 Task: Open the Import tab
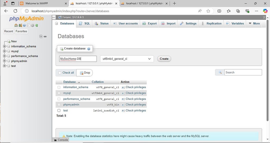(x=168, y=23)
